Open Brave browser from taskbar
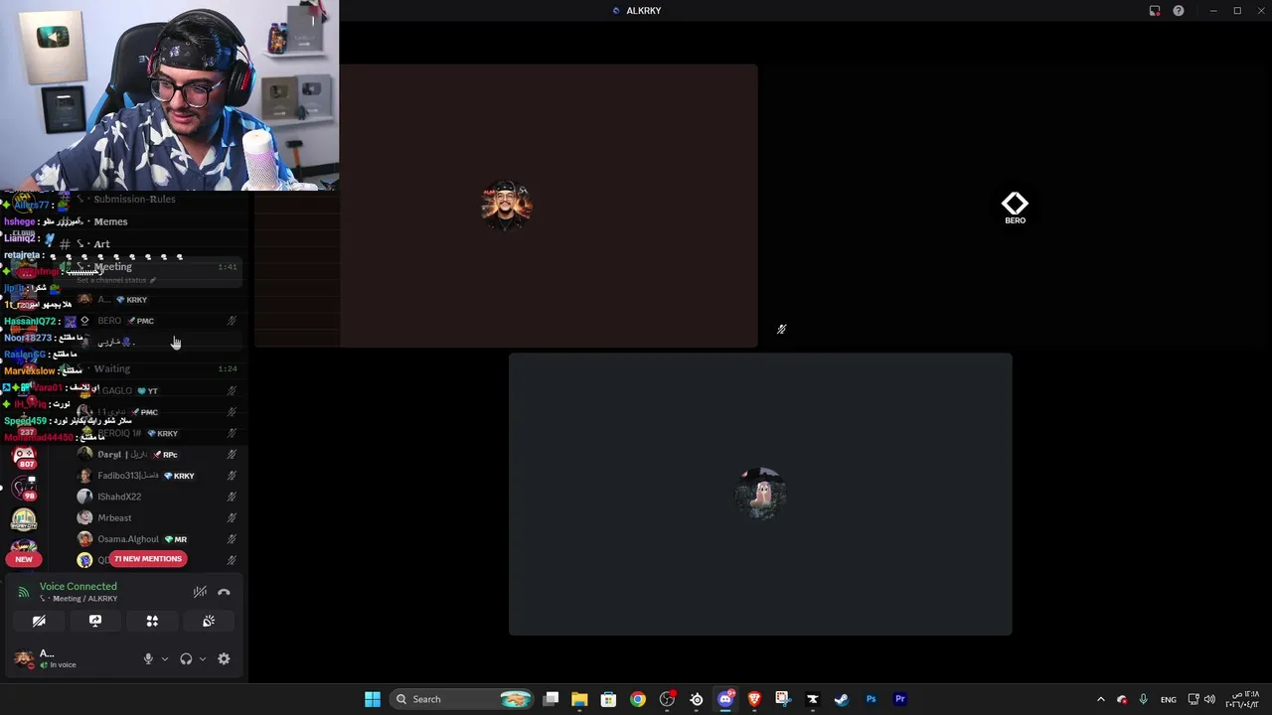This screenshot has width=1272, height=715. click(x=754, y=699)
